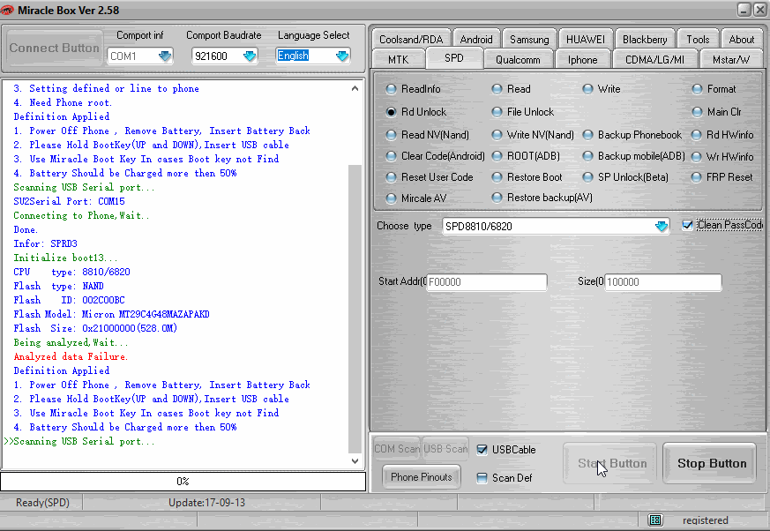The width and height of the screenshot is (770, 531).
Task: Uncheck the USBCable checkbox
Action: coord(482,450)
